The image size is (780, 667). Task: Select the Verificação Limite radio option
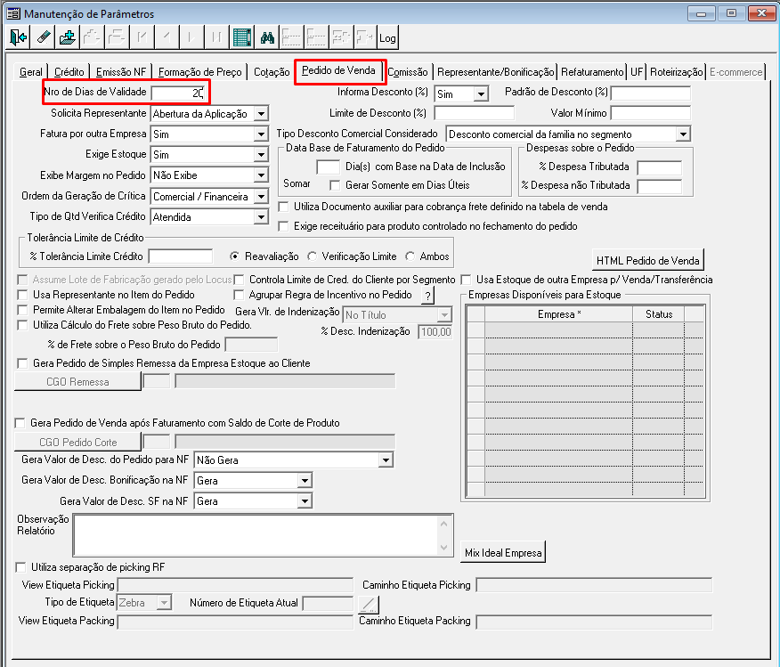[x=312, y=256]
